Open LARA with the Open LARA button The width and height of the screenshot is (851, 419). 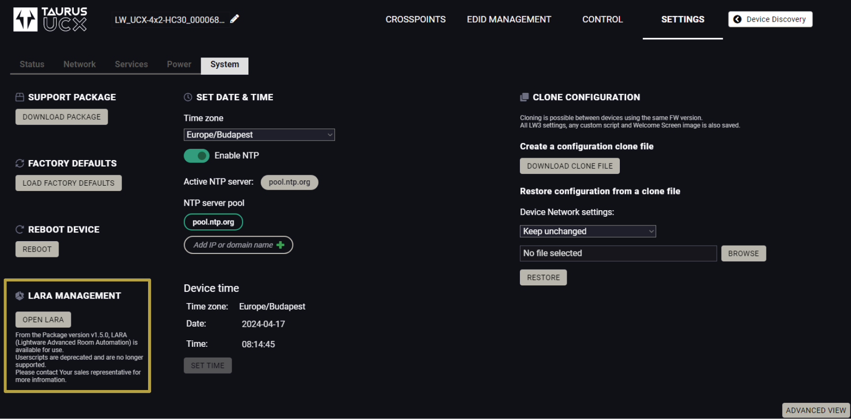tap(43, 320)
